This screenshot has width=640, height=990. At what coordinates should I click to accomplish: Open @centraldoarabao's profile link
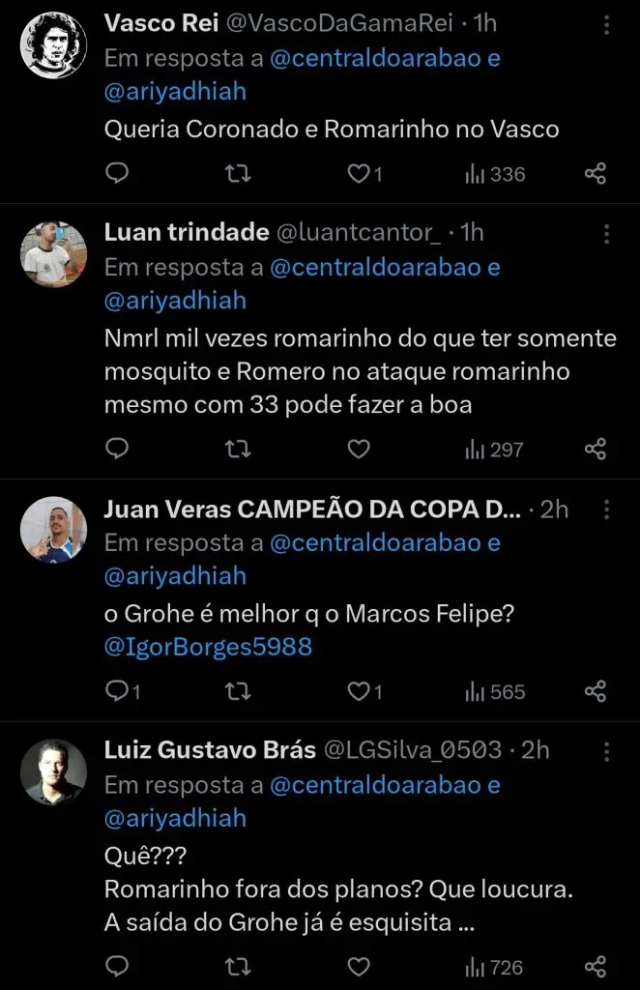point(377,57)
